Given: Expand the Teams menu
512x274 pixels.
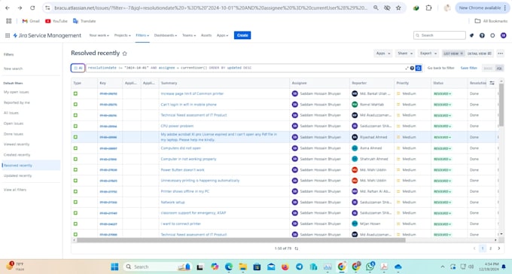Looking at the screenshot, I should pyautogui.click(x=189, y=35).
